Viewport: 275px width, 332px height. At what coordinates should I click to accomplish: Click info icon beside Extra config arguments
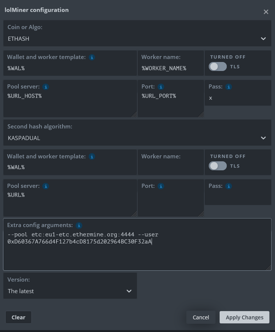(x=79, y=226)
